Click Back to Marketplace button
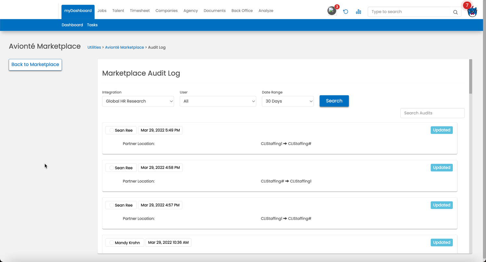The height and width of the screenshot is (262, 486). [35, 64]
